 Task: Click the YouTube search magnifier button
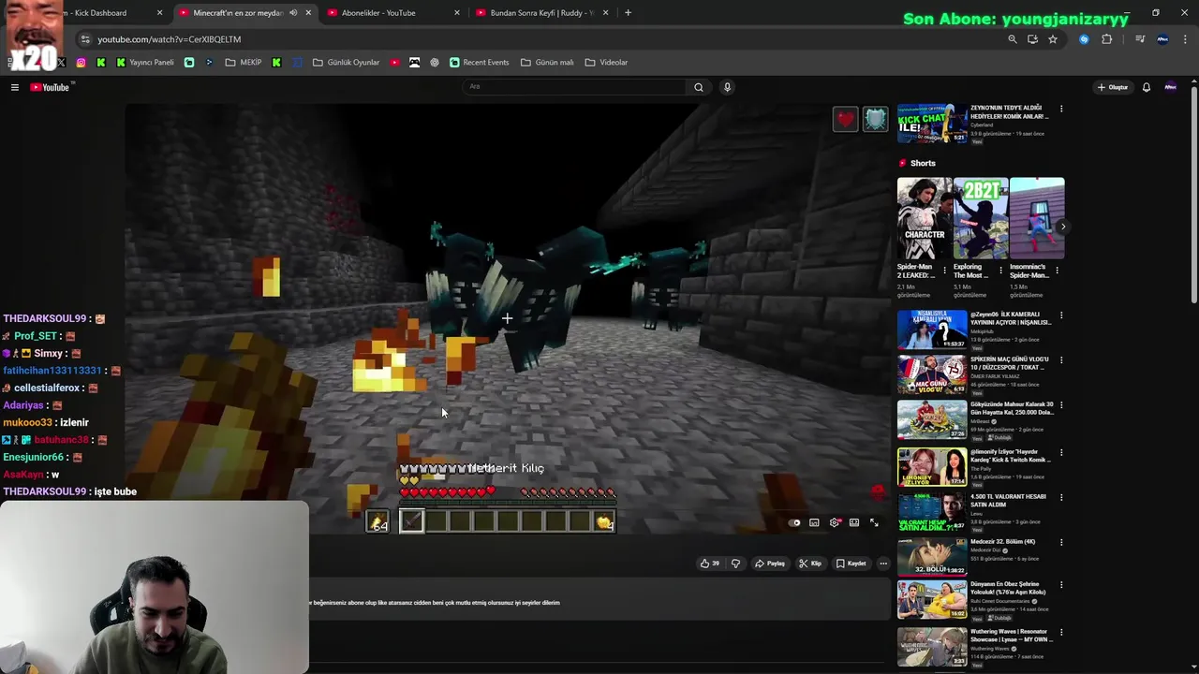pyautogui.click(x=698, y=87)
